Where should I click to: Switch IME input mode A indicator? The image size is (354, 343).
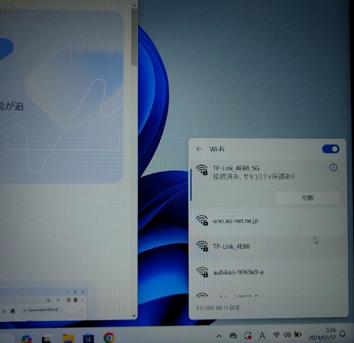[262, 336]
